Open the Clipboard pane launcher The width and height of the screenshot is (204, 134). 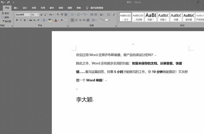tap(12, 26)
